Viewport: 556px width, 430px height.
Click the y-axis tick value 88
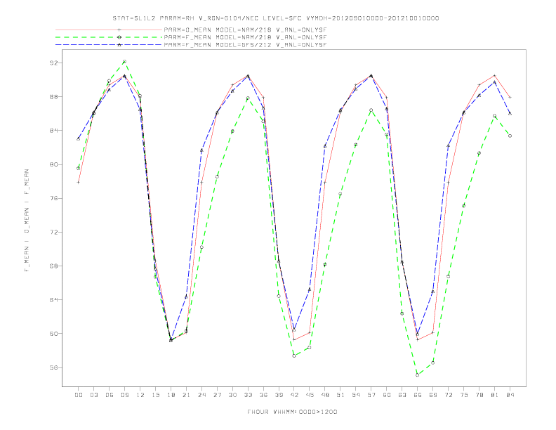(x=54, y=97)
